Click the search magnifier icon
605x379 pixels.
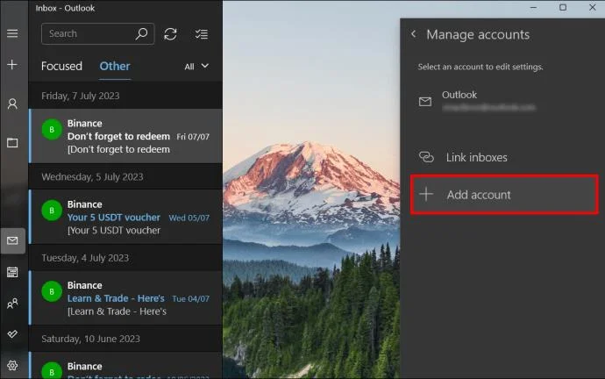point(141,34)
